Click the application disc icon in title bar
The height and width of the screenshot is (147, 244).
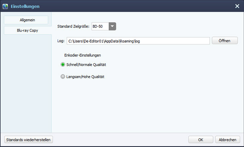[x=5, y=6]
